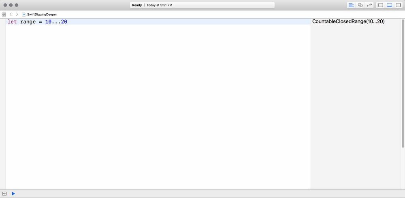This screenshot has width=405, height=198.
Task: Click the Ready status display
Action: point(137,5)
